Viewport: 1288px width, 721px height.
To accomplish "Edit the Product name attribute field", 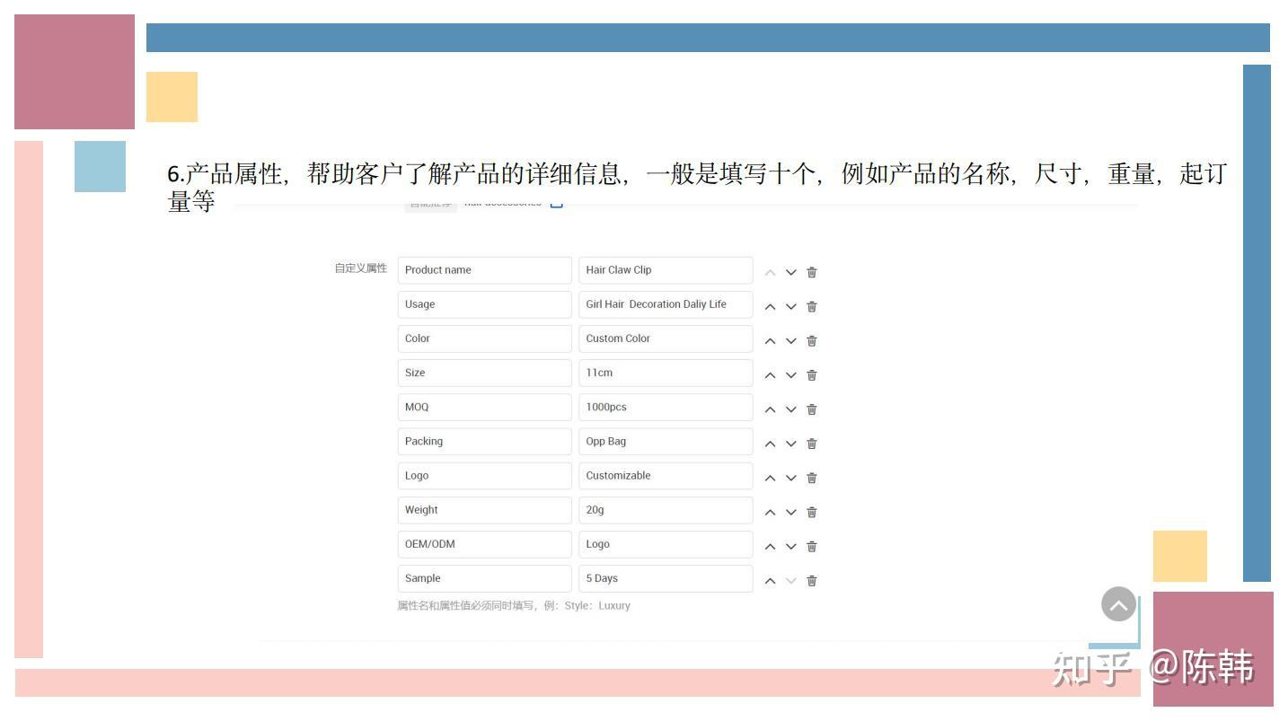I will pos(485,270).
